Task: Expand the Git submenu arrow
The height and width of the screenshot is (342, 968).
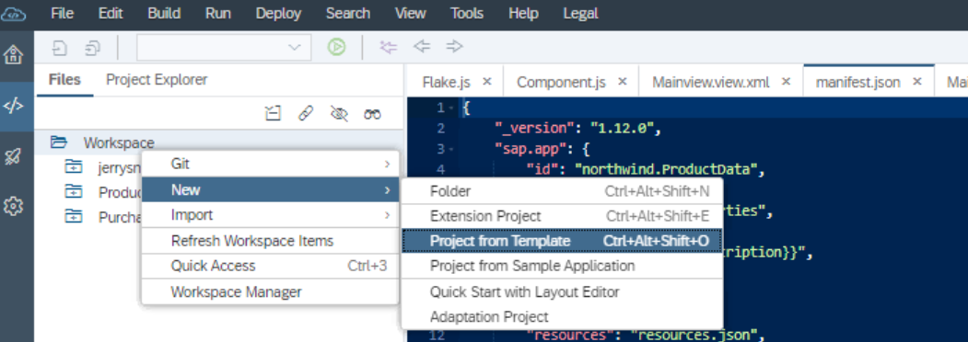Action: tap(387, 164)
